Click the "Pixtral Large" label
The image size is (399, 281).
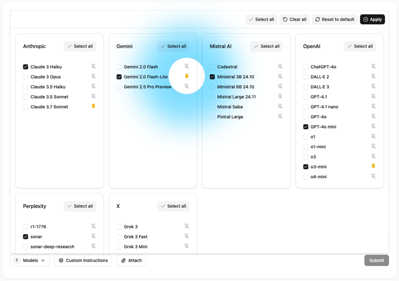[x=230, y=117]
